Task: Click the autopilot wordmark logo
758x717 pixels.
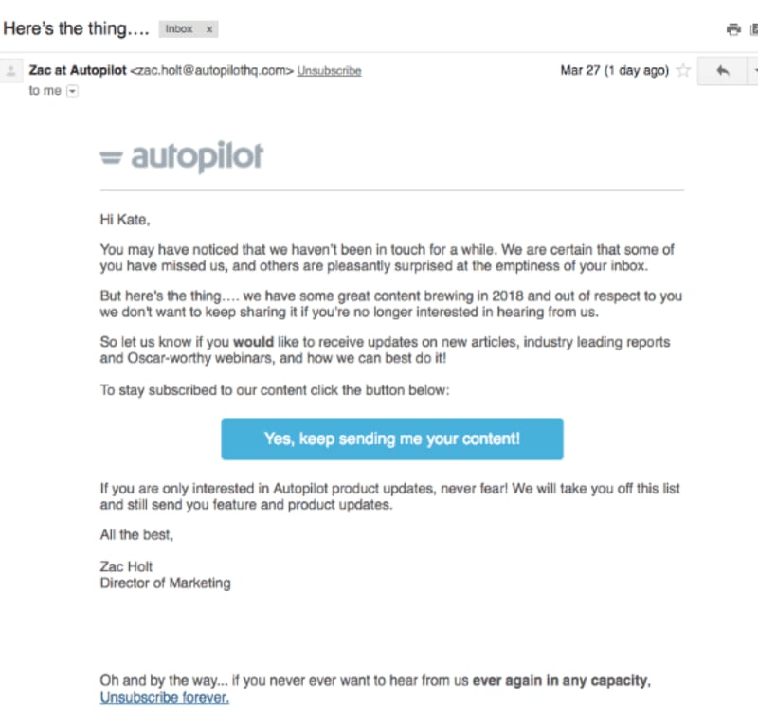Action: (x=197, y=156)
